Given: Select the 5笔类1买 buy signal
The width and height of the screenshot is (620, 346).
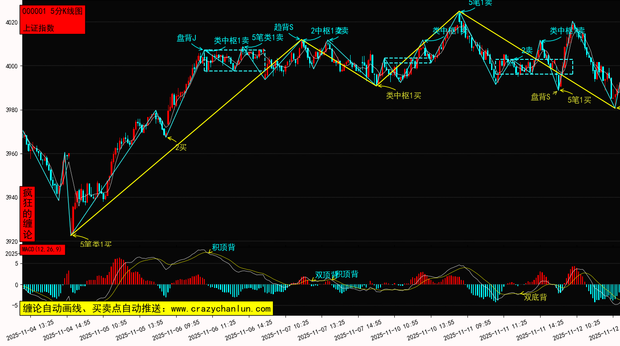Looking at the screenshot, I should point(95,244).
